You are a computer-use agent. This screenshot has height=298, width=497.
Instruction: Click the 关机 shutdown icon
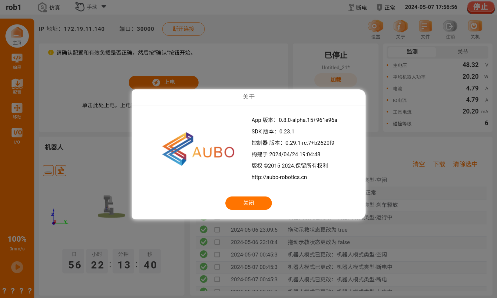tap(475, 30)
